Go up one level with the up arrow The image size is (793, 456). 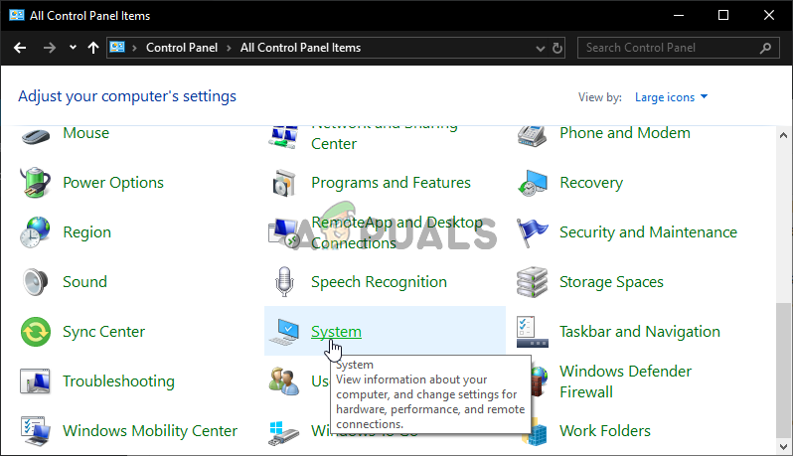(93, 48)
